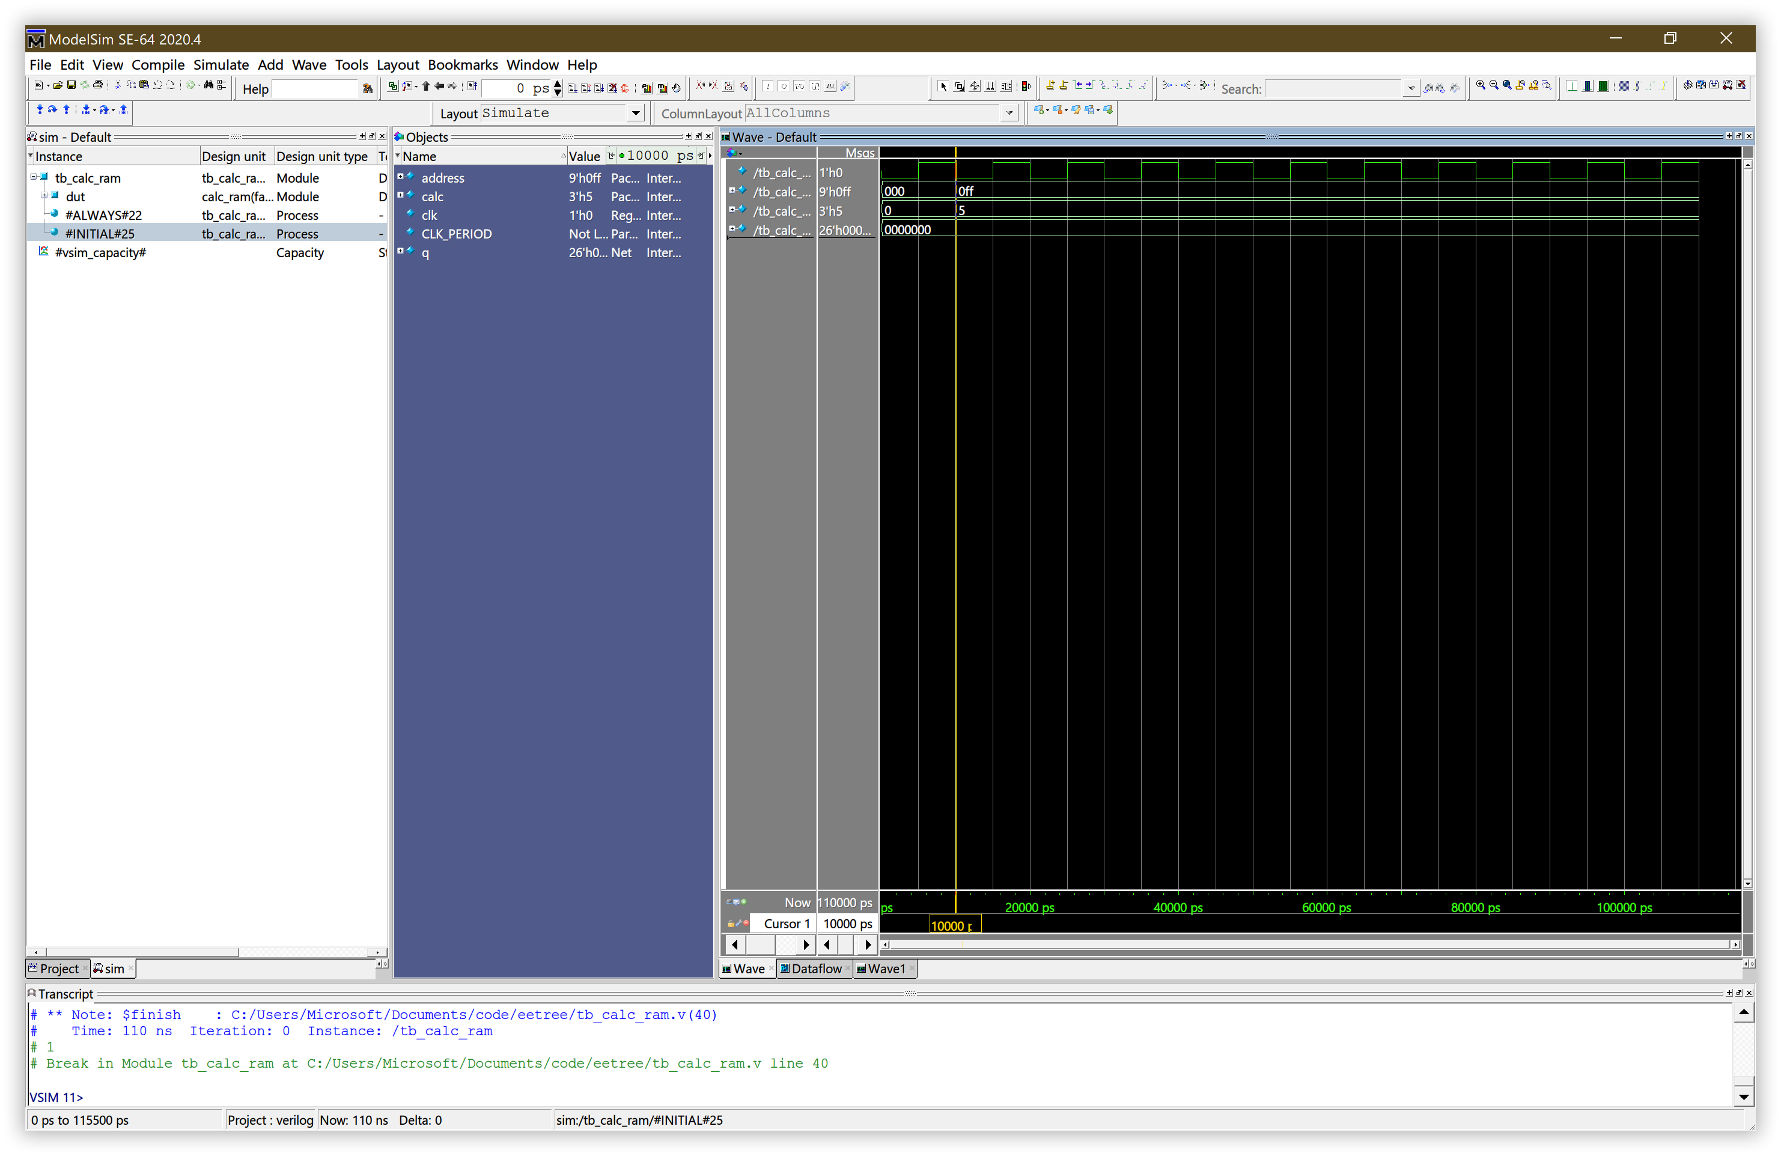Open the Layout Simulate dropdown

point(635,113)
